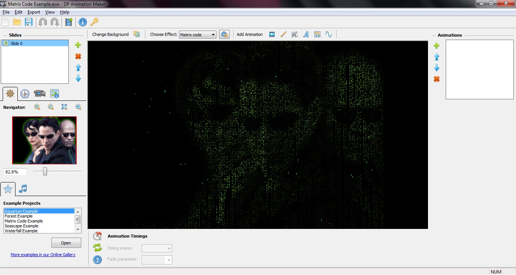
Task: Click the fit-to-window Navigator icon
Action: pos(64,107)
